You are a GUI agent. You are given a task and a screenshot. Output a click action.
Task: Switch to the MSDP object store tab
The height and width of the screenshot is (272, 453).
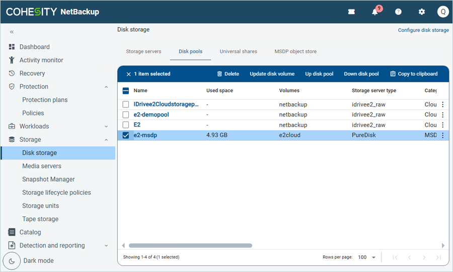pos(295,52)
